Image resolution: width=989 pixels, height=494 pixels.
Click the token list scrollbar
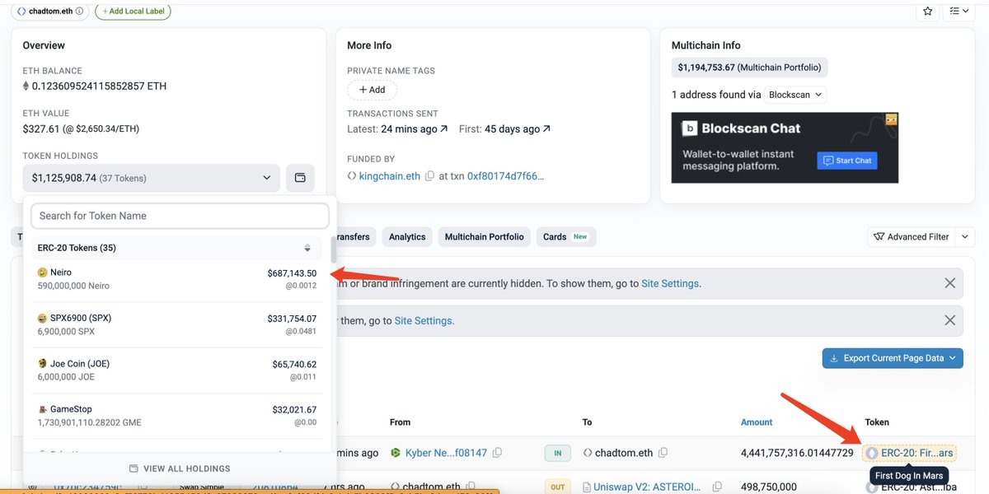(x=333, y=251)
